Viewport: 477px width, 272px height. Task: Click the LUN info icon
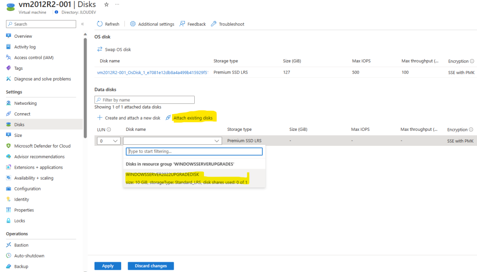pyautogui.click(x=109, y=129)
